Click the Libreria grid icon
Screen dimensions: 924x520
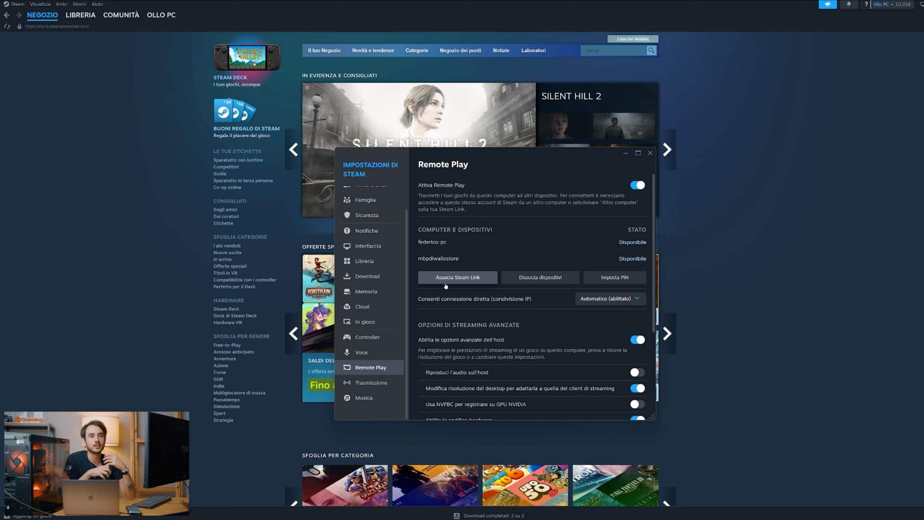coord(346,261)
